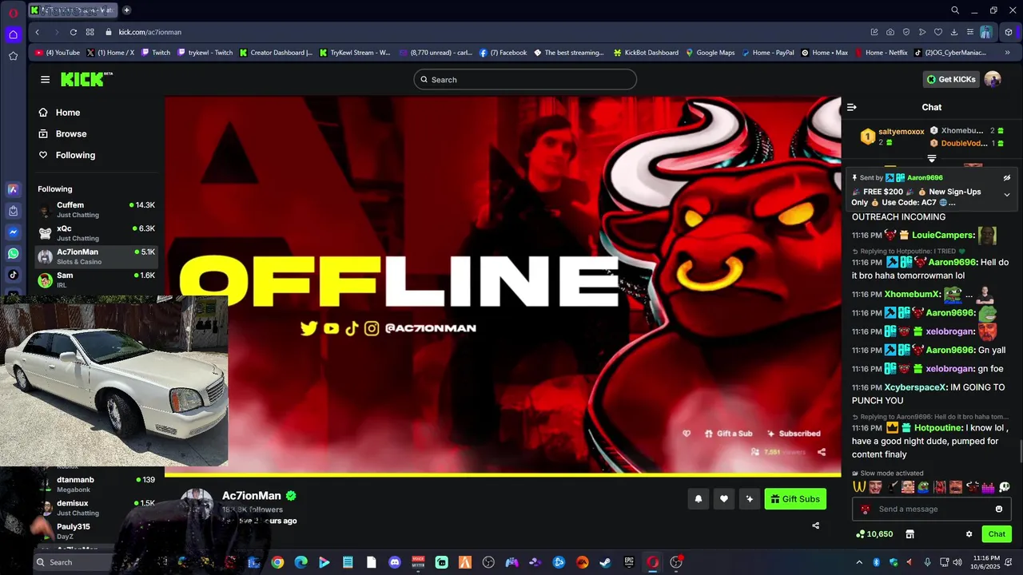
Task: Hide the pinned message in chat
Action: pyautogui.click(x=1007, y=178)
